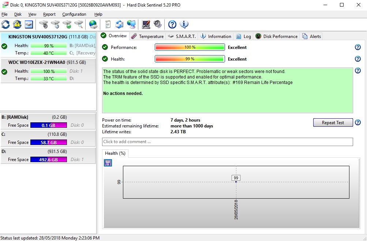Viewport: 367px width, 241px height.
Task: Click the help icon next to Repeat Test
Action: click(357, 122)
